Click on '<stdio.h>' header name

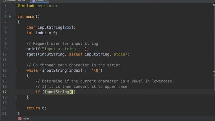click(48, 6)
